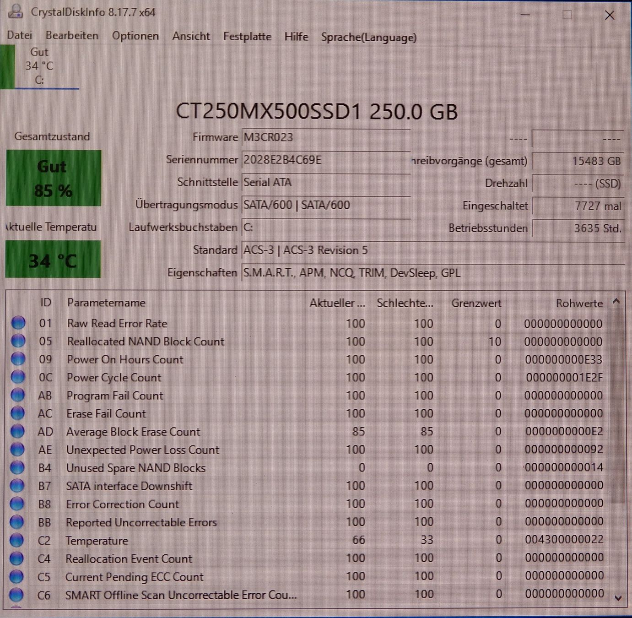Open the Bearbeiten menu
The height and width of the screenshot is (618, 632).
click(x=72, y=36)
